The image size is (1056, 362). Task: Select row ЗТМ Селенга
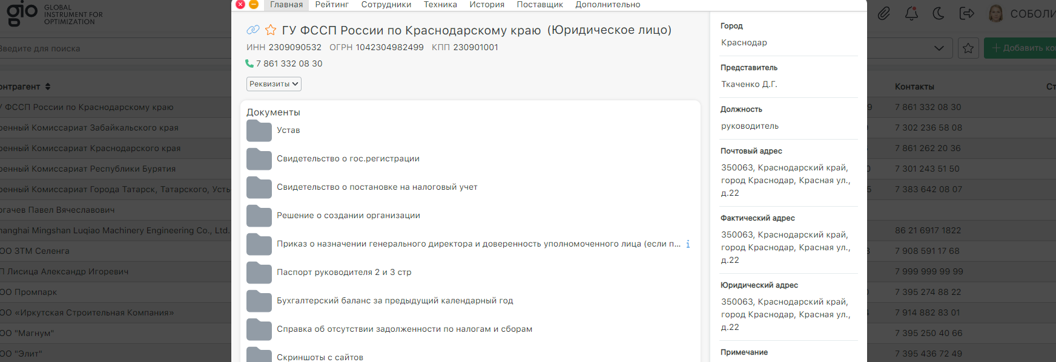pyautogui.click(x=115, y=251)
